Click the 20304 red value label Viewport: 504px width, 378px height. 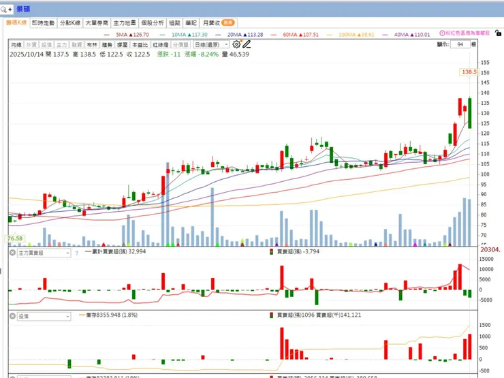[490, 250]
